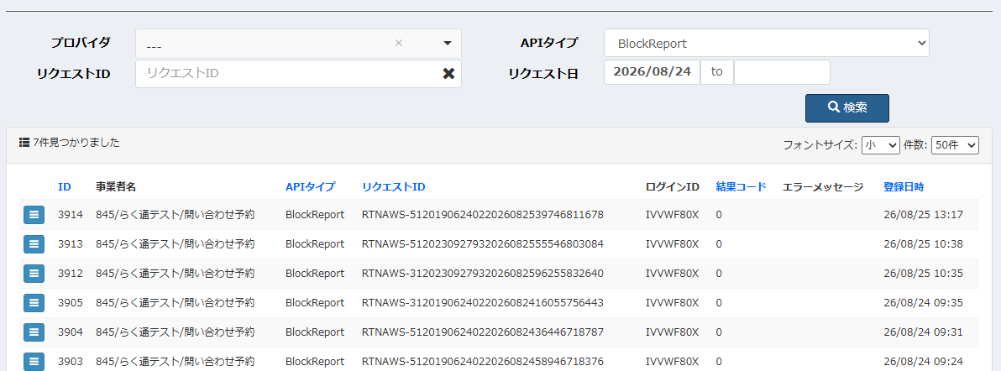Open row menu icon for ID 3903
This screenshot has width=1001, height=371.
pos(34,362)
